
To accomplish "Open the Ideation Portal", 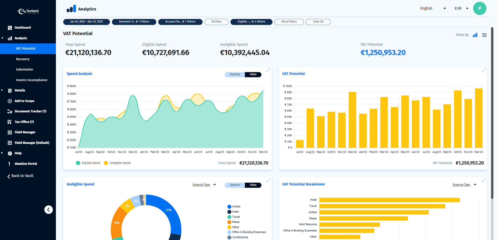I will pos(26,164).
